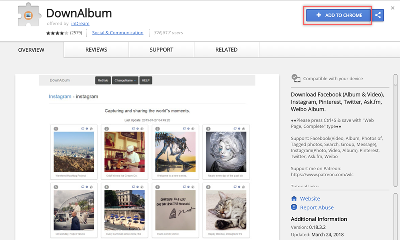Screen dimensions: 400x240
Task: Click the Website home icon
Action: (x=294, y=198)
